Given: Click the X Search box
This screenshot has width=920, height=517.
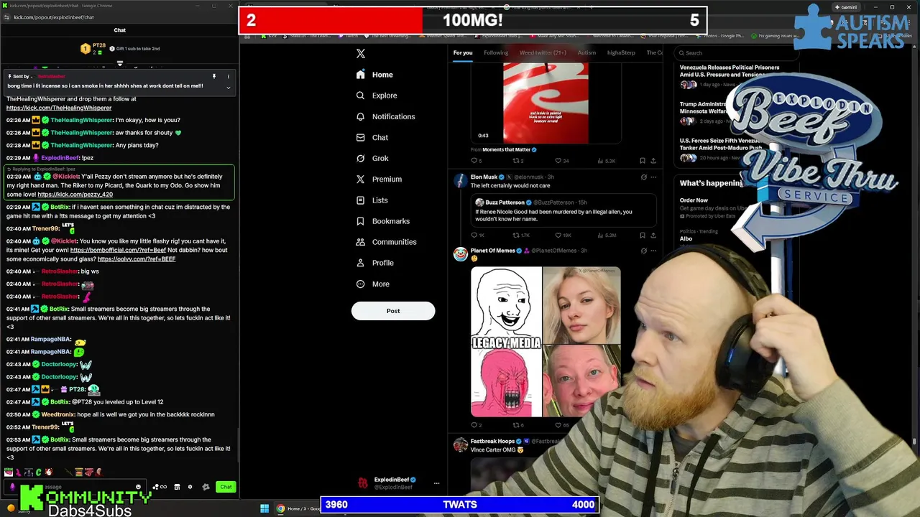Looking at the screenshot, I should coord(737,52).
